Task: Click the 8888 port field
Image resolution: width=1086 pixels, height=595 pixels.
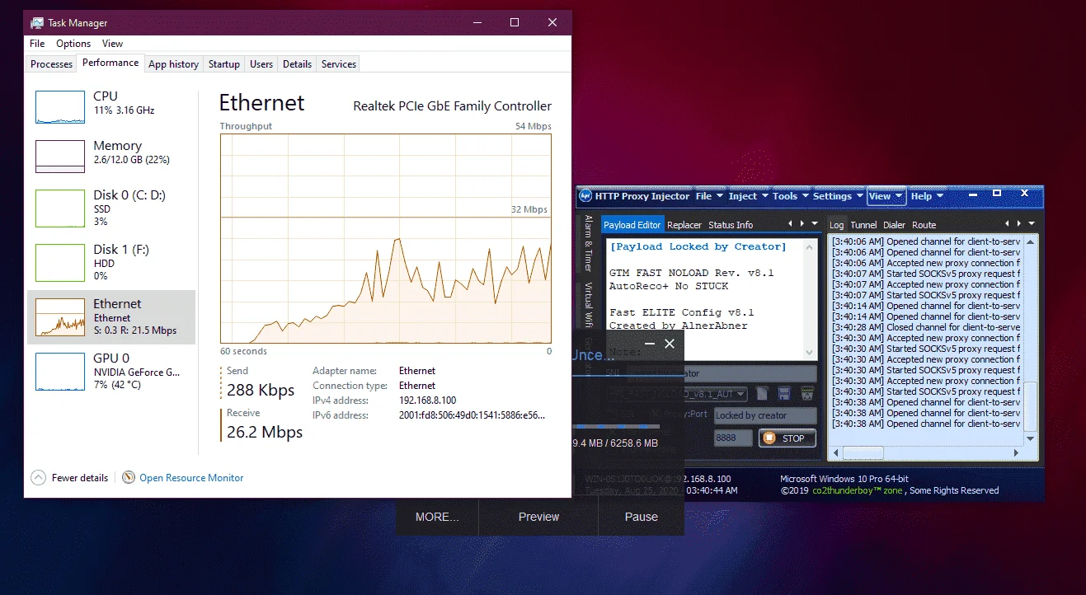Action: coord(734,438)
